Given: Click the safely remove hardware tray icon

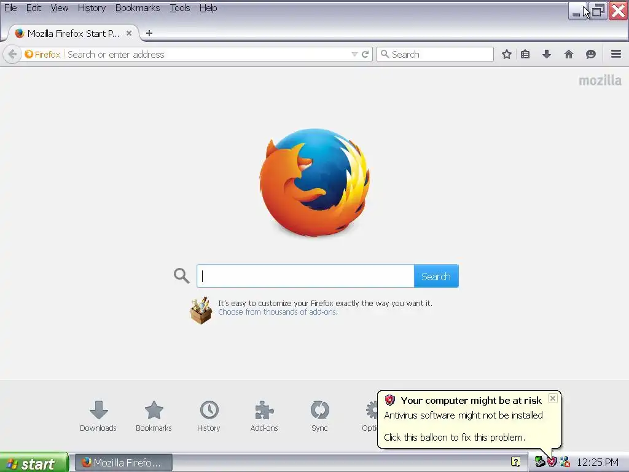Looking at the screenshot, I should [539, 462].
